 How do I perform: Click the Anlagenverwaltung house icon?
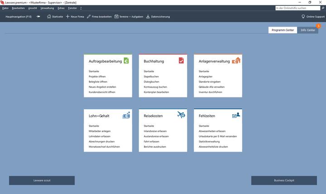tap(236, 61)
